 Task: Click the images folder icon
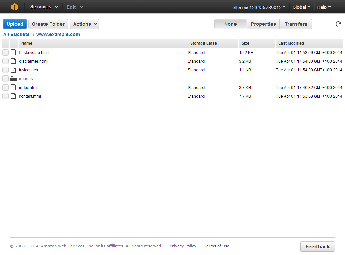point(13,79)
